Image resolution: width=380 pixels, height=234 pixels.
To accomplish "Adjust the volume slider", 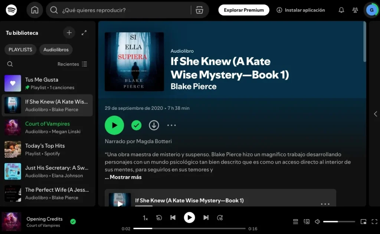I will click(x=339, y=222).
